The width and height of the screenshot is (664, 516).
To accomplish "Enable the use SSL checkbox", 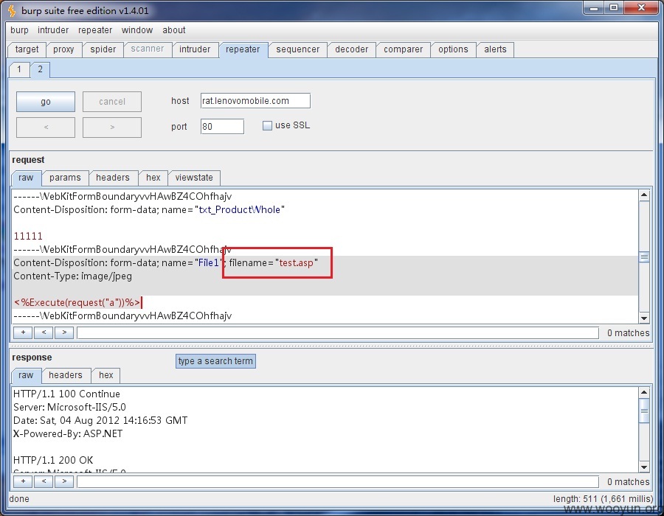I will click(267, 125).
